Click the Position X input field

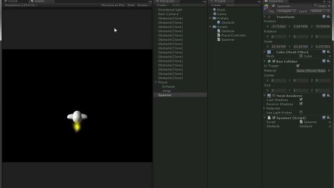[279, 27]
